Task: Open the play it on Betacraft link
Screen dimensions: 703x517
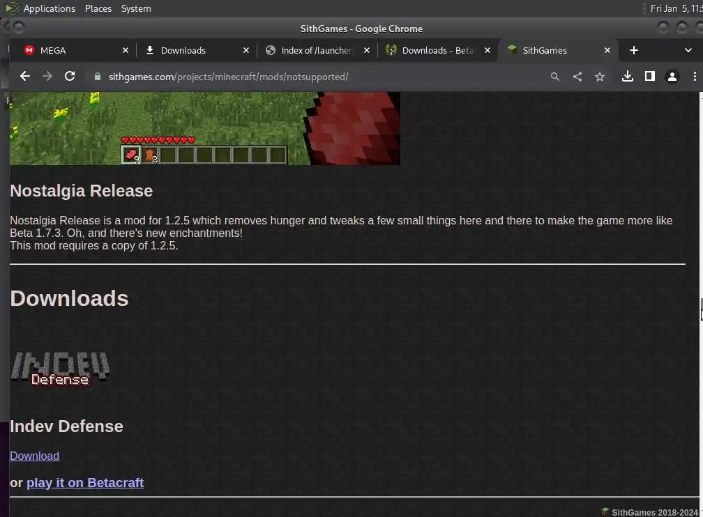Action: (x=85, y=482)
